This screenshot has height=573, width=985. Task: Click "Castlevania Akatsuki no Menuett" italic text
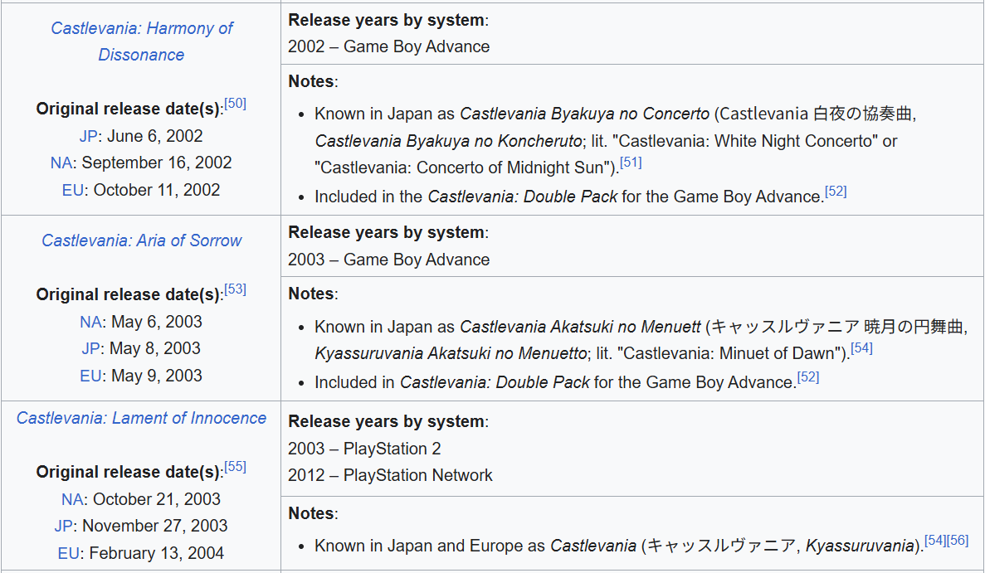click(x=580, y=327)
